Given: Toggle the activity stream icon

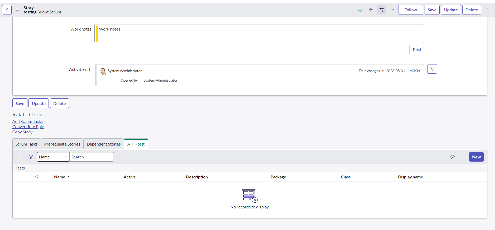Looking at the screenshot, I should pos(371,10).
